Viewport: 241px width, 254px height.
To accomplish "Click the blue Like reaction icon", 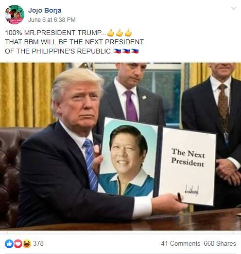I will [x=9, y=244].
